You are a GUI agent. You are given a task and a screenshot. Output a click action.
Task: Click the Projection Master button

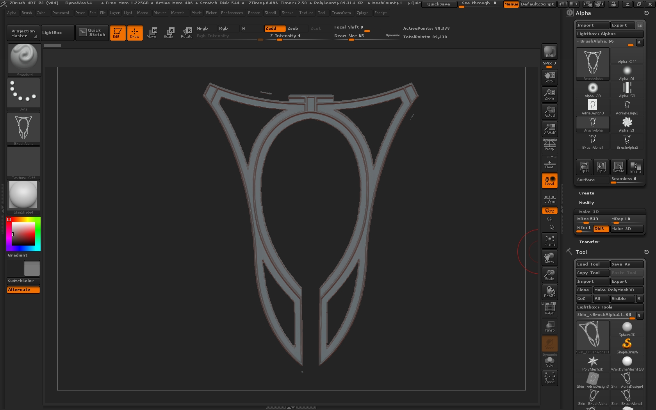click(23, 33)
